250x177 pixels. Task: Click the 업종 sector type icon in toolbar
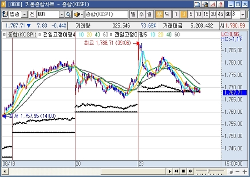tap(5, 15)
